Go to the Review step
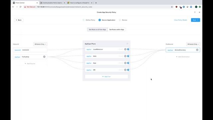The width and height of the screenshot is (213, 120). 123,20
